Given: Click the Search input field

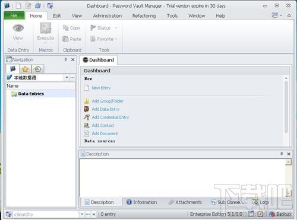Looking at the screenshot, I should (46, 214).
